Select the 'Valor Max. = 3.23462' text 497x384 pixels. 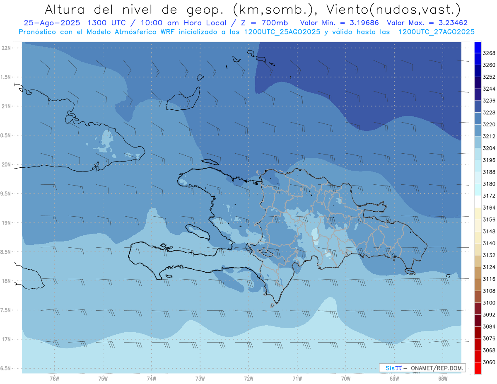[427, 23]
